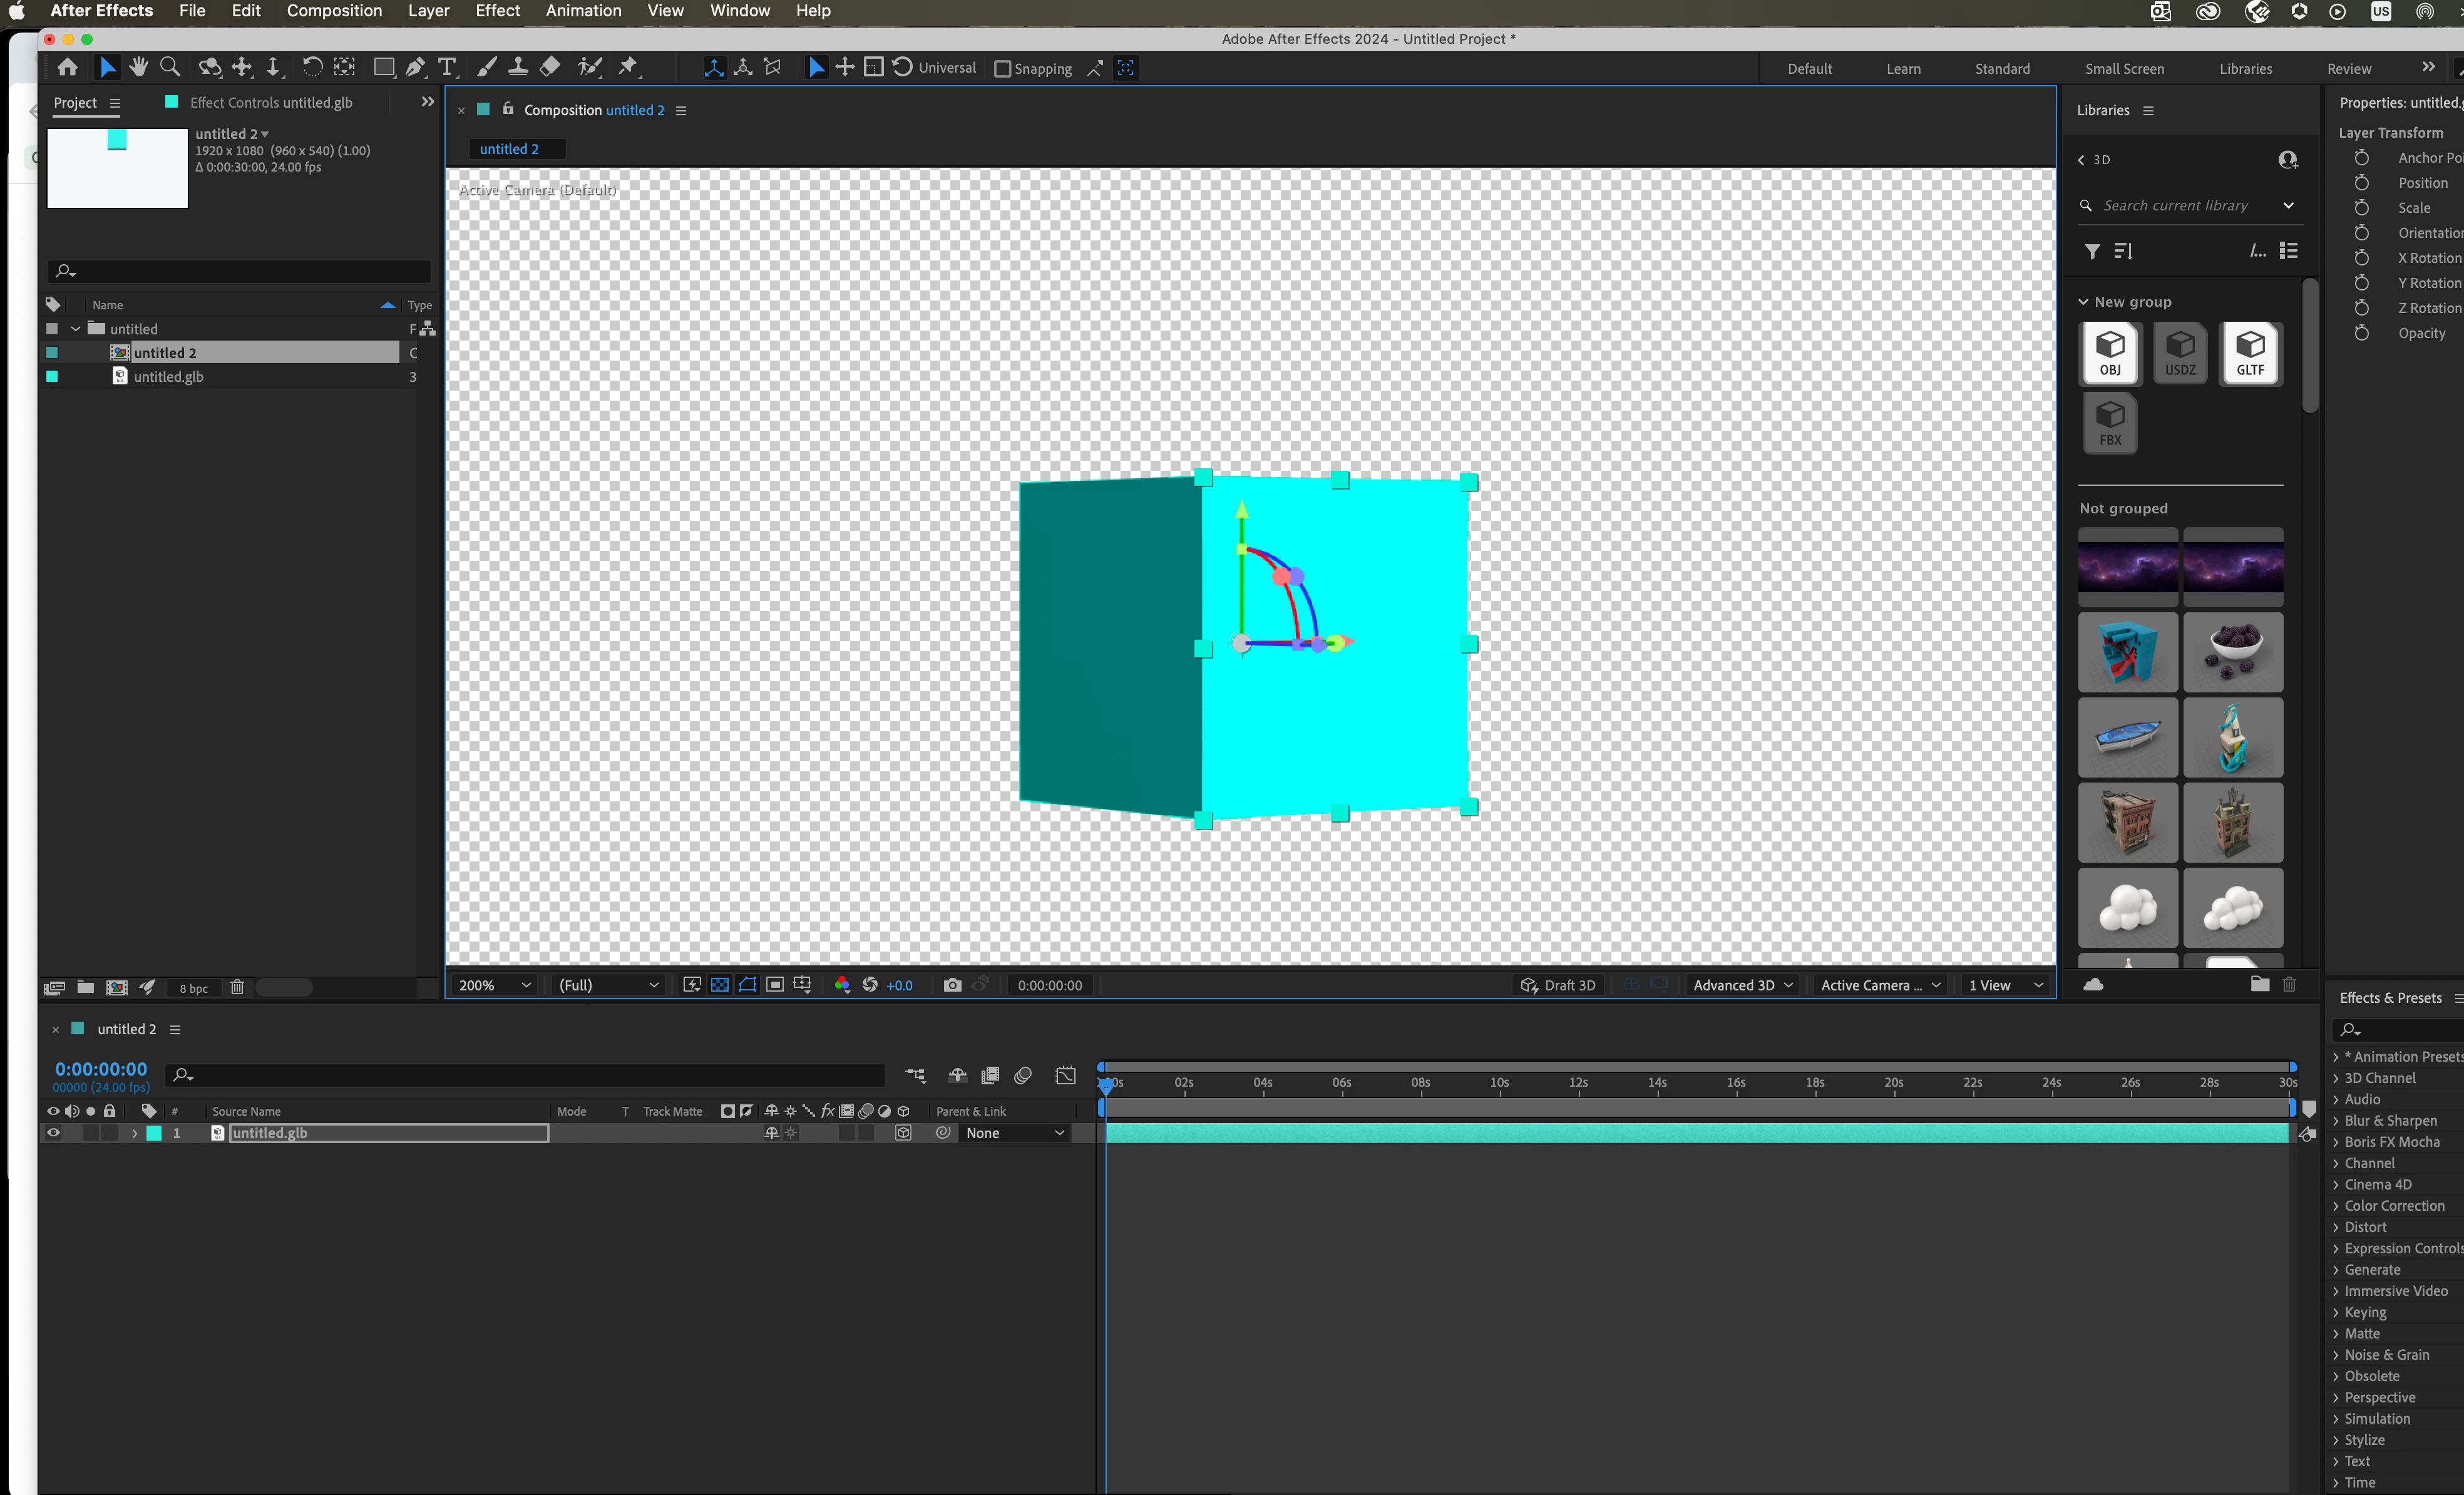Image resolution: width=2464 pixels, height=1495 pixels.
Task: Select the Pen tool
Action: (x=415, y=67)
